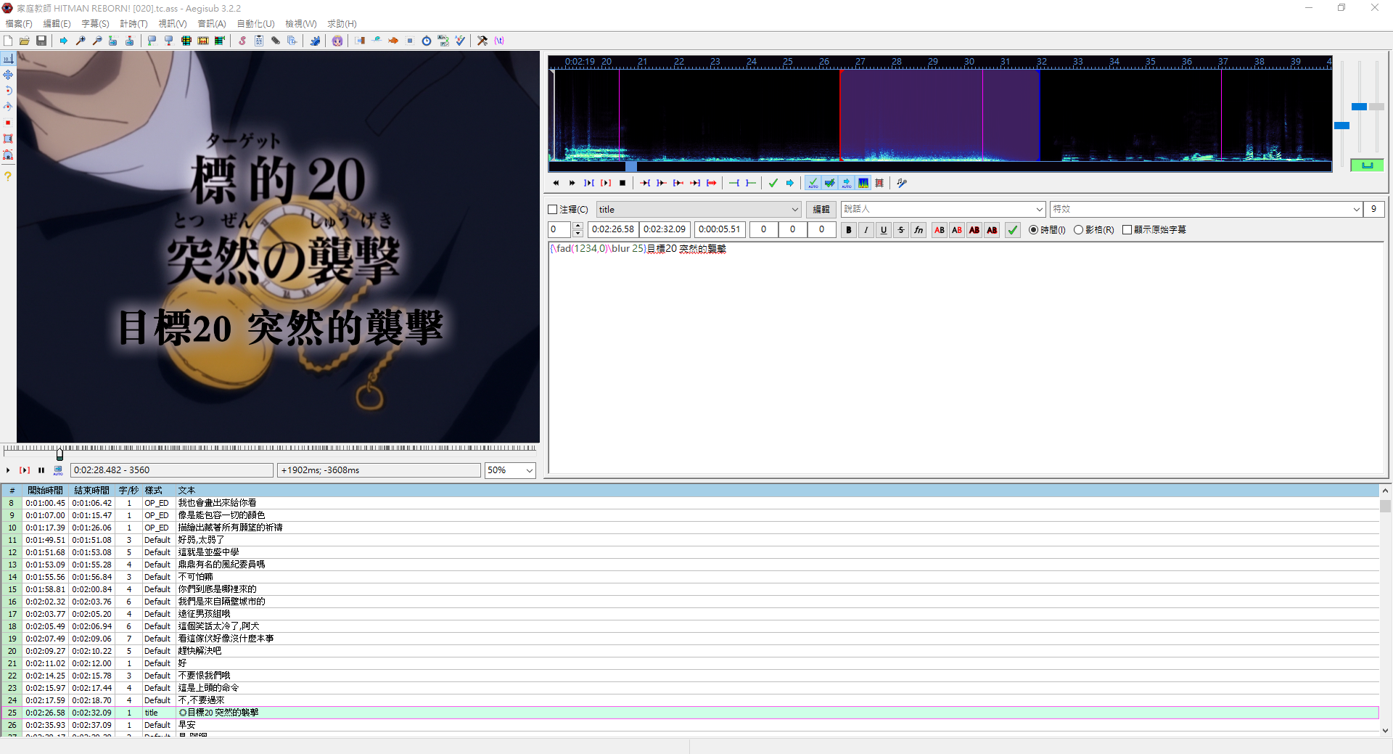Open the 自動化(U) menu

pos(256,24)
